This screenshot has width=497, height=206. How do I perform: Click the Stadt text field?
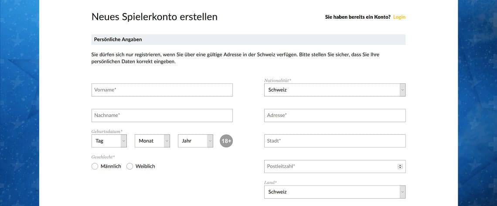pos(334,141)
